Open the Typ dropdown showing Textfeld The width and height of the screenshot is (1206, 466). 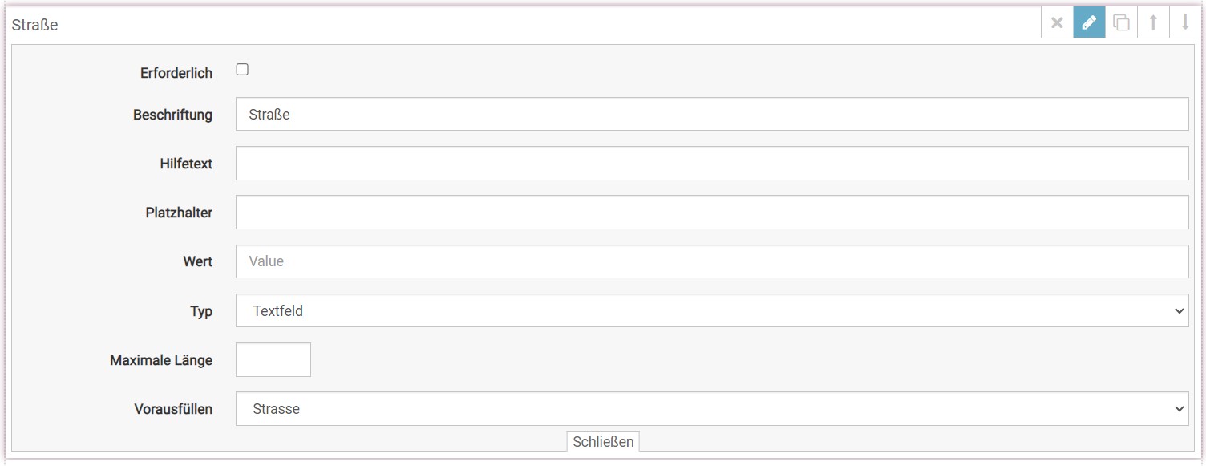coord(711,310)
